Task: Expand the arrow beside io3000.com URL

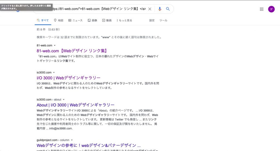Action: point(54,73)
